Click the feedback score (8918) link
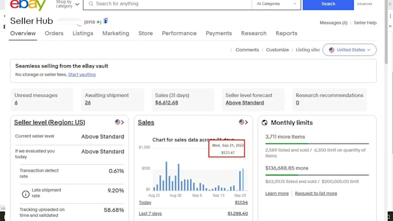Screen dimensions: 393x221 tap(92, 22)
